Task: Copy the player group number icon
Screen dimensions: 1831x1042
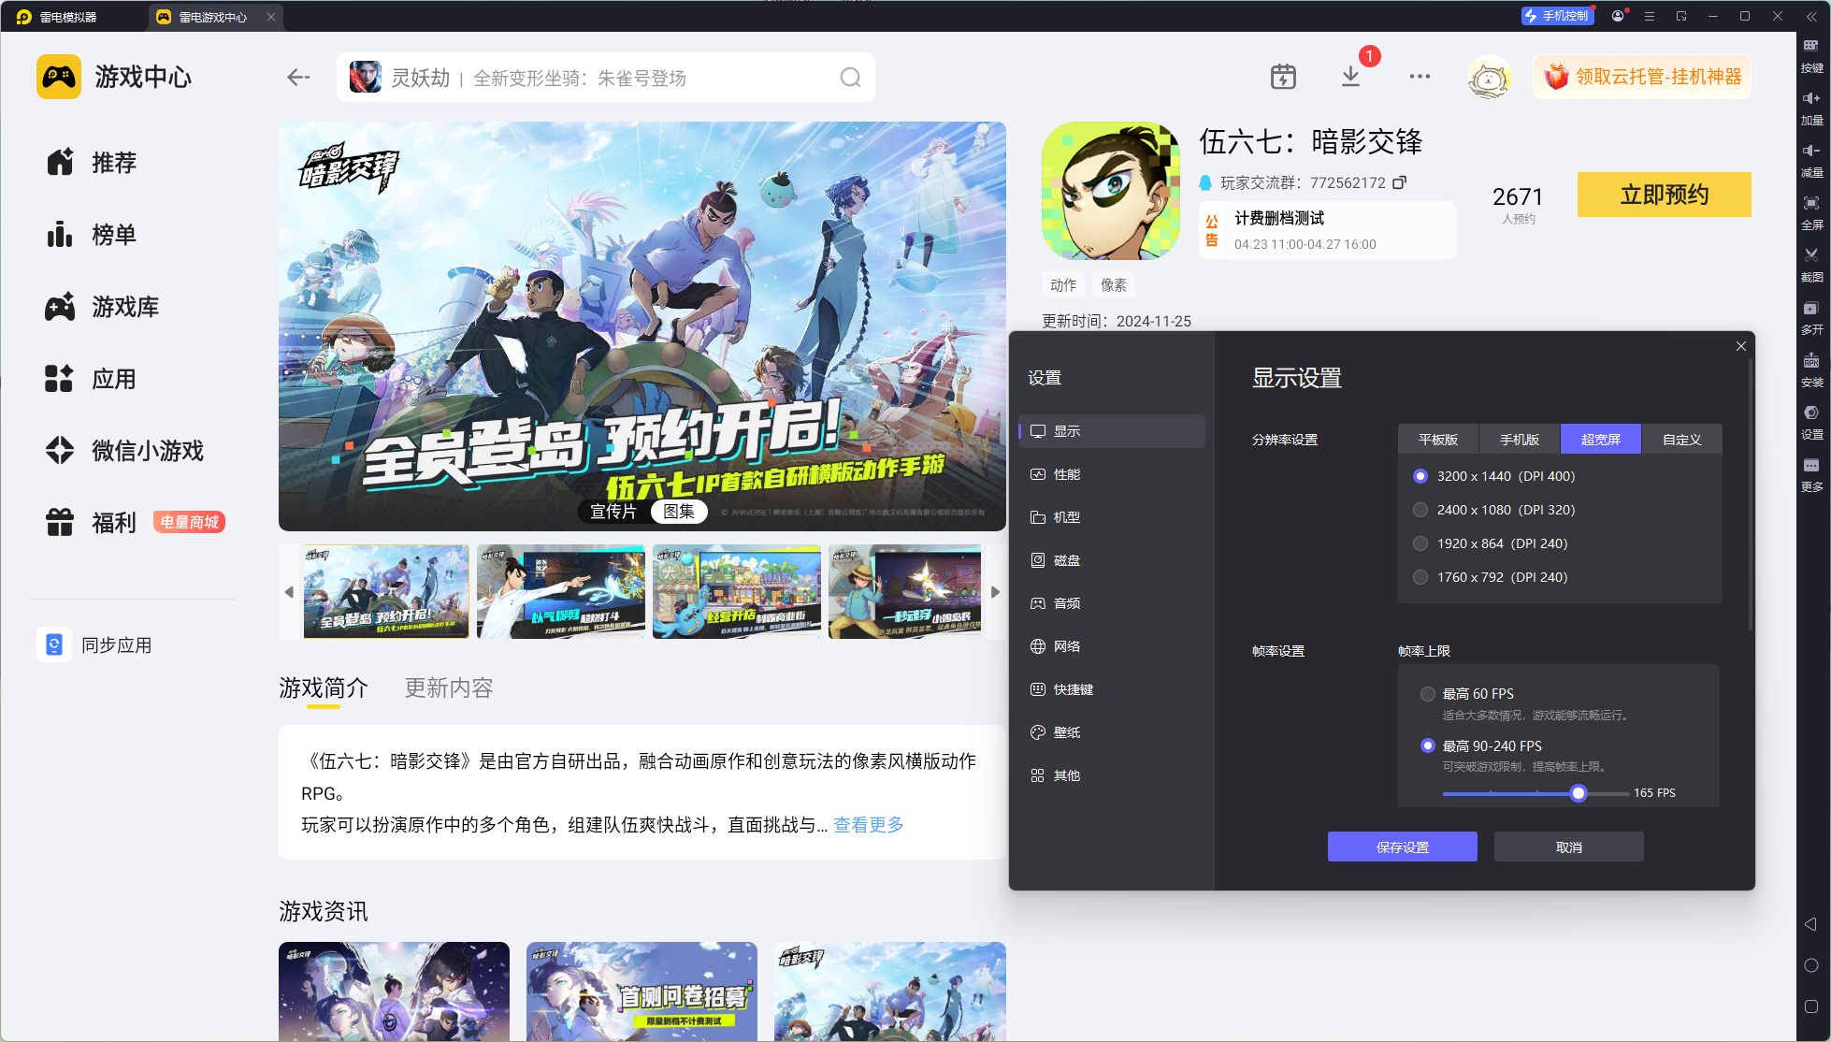Action: 1399,182
